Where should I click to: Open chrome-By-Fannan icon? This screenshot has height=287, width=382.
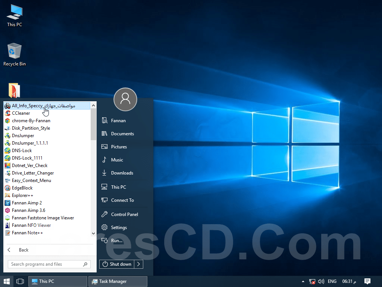[x=7, y=121]
